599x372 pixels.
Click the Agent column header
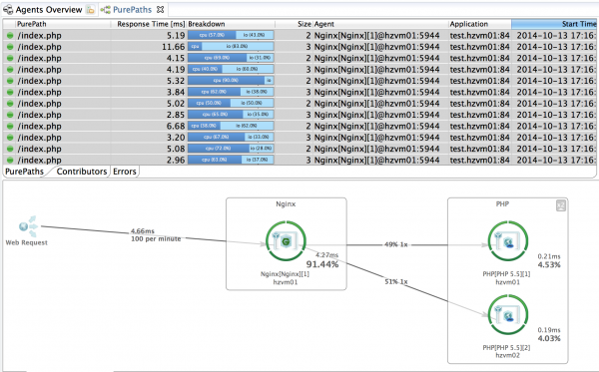[x=380, y=24]
